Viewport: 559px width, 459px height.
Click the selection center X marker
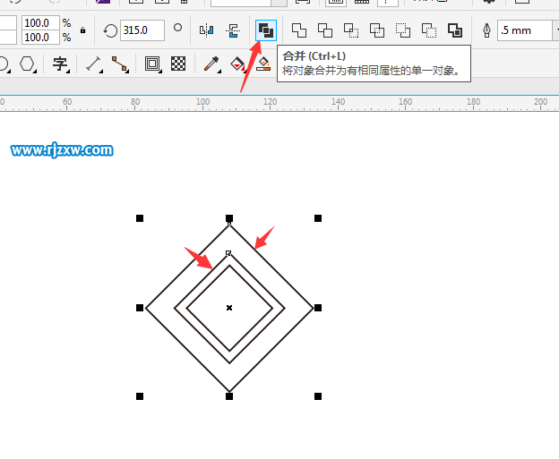pos(229,308)
